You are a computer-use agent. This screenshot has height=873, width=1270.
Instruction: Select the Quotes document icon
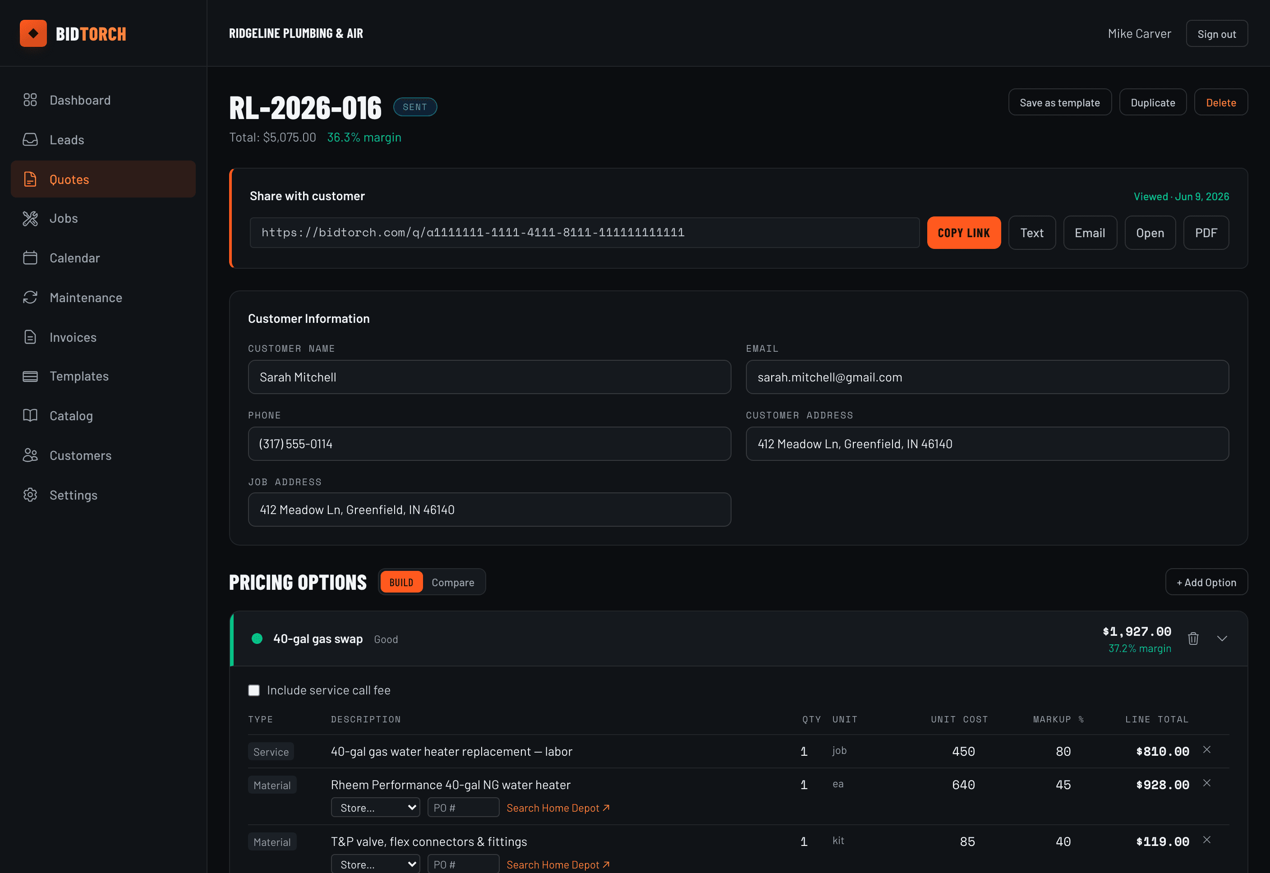(30, 179)
